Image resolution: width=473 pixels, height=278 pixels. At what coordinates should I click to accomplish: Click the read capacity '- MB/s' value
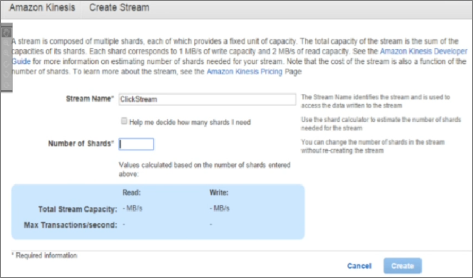tap(132, 208)
